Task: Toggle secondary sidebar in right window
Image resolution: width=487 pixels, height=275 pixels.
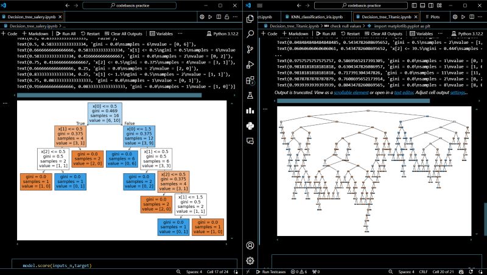Action: [x=431, y=5]
